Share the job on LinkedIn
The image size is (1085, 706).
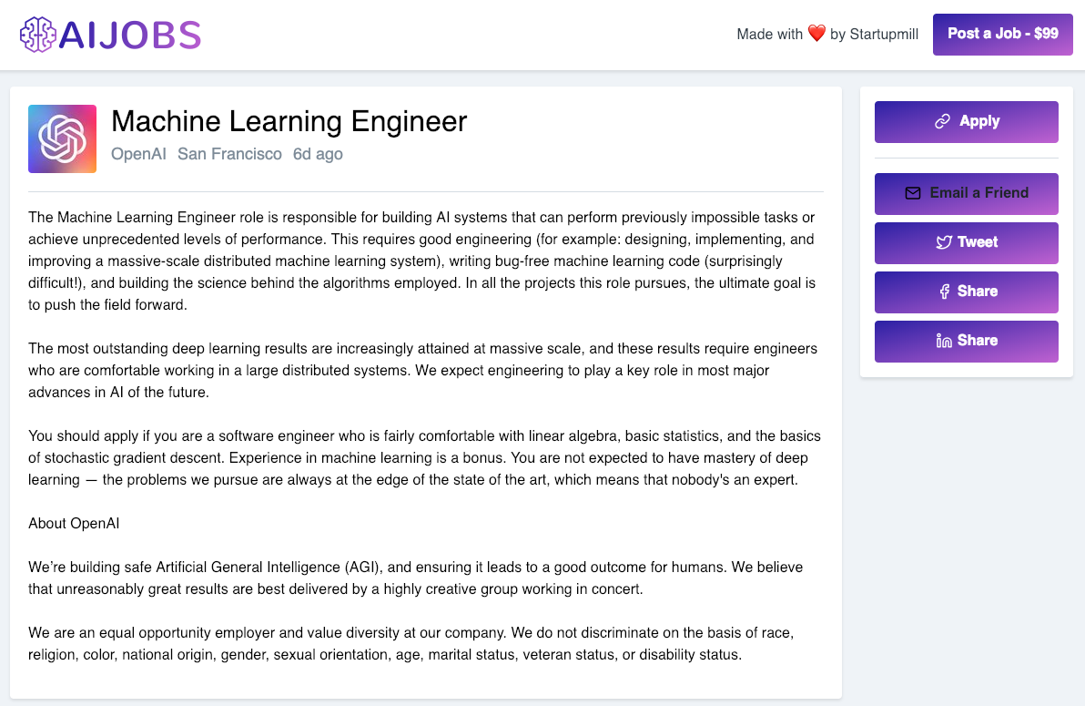966,341
